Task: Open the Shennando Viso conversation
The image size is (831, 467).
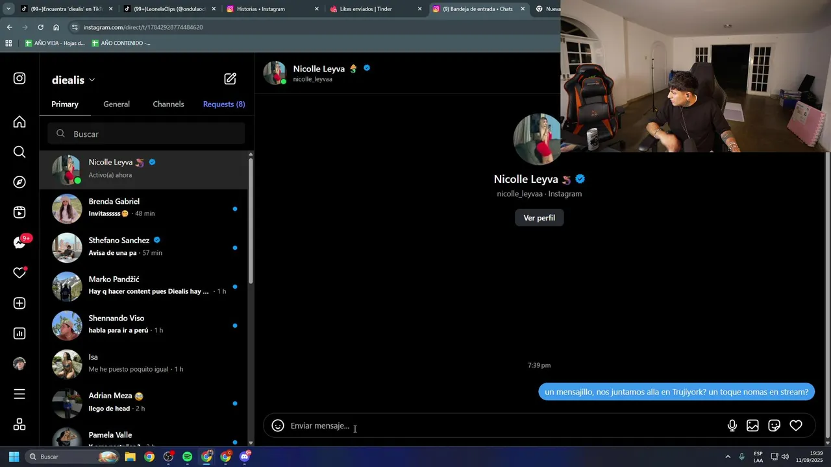Action: coord(143,325)
